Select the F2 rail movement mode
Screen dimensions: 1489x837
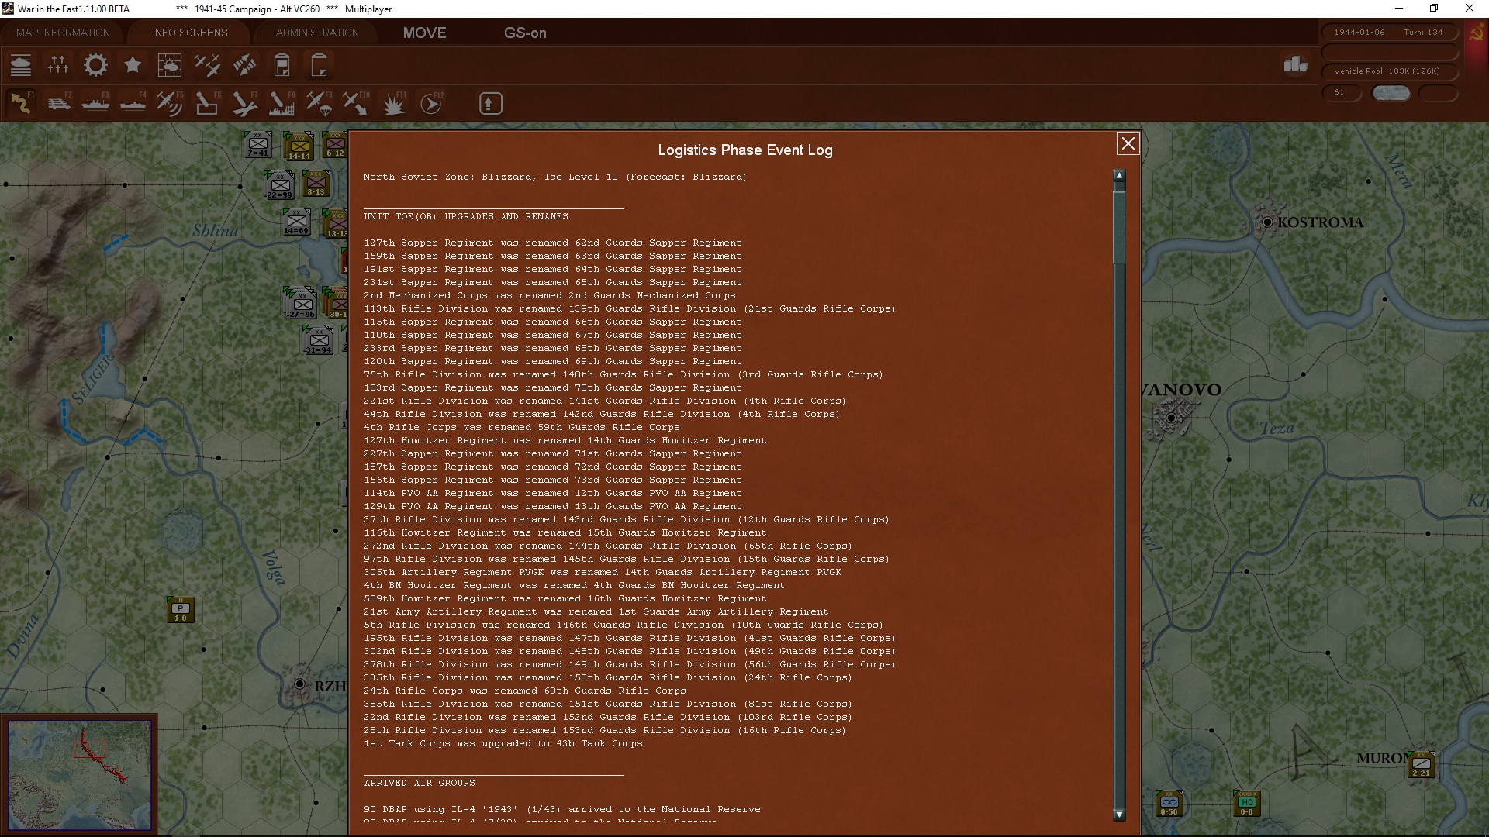(59, 103)
